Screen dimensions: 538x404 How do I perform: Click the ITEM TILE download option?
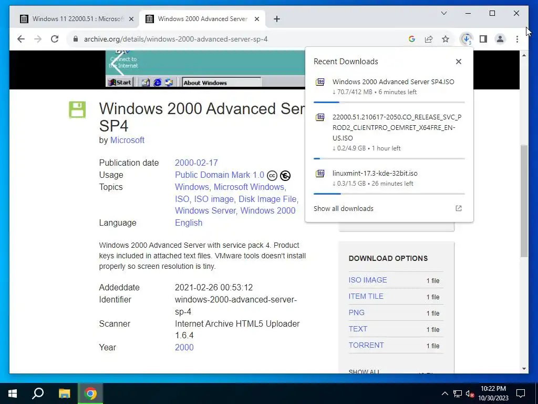[x=366, y=296]
